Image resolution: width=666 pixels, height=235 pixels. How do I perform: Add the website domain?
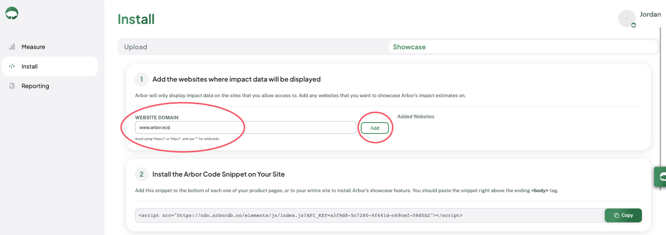[x=374, y=128]
